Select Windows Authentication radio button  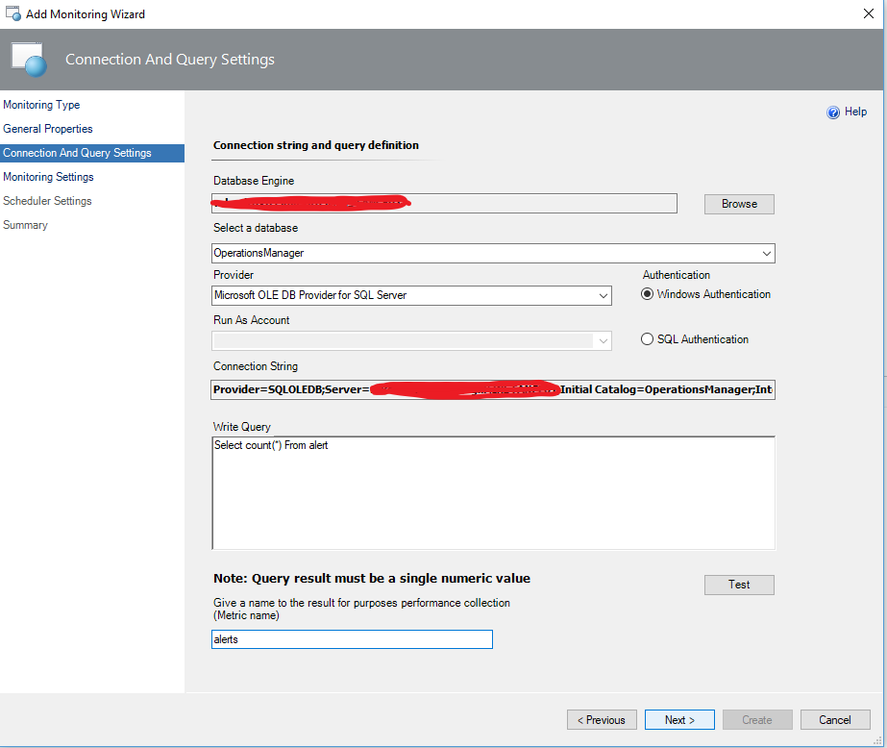point(648,294)
